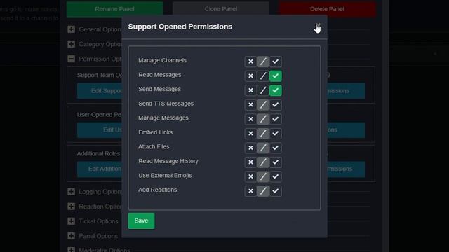Click the red Delete Panel button
The image size is (449, 252).
[x=327, y=9]
